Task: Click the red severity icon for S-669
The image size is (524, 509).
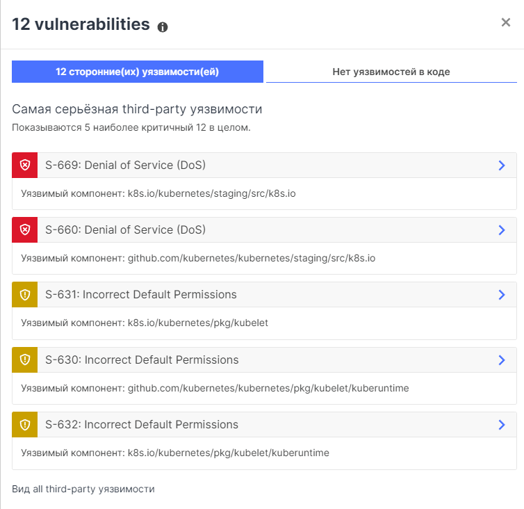Action: pyautogui.click(x=25, y=165)
